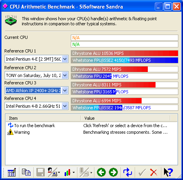Click the toolbar drag grip handle
Image resolution: width=183 pixels, height=180 pixels.
pos(3,172)
